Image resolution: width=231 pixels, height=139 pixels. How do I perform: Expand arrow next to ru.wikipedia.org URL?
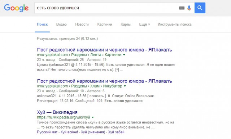(x=93, y=117)
